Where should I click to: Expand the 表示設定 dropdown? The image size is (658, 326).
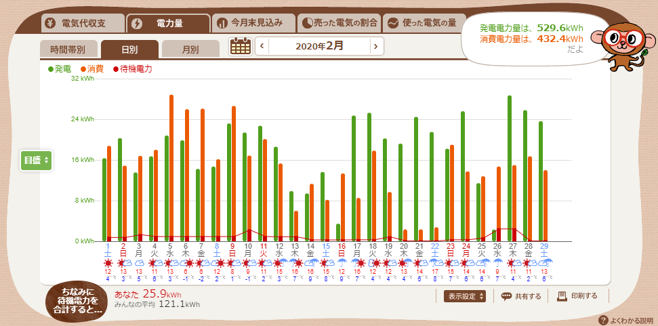click(465, 296)
